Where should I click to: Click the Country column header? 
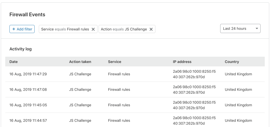(x=232, y=62)
